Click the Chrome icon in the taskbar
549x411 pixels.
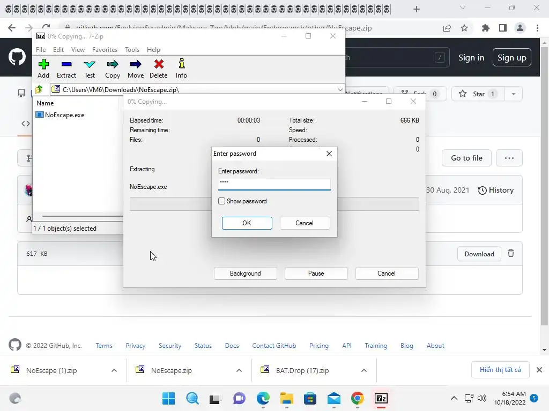(358, 398)
